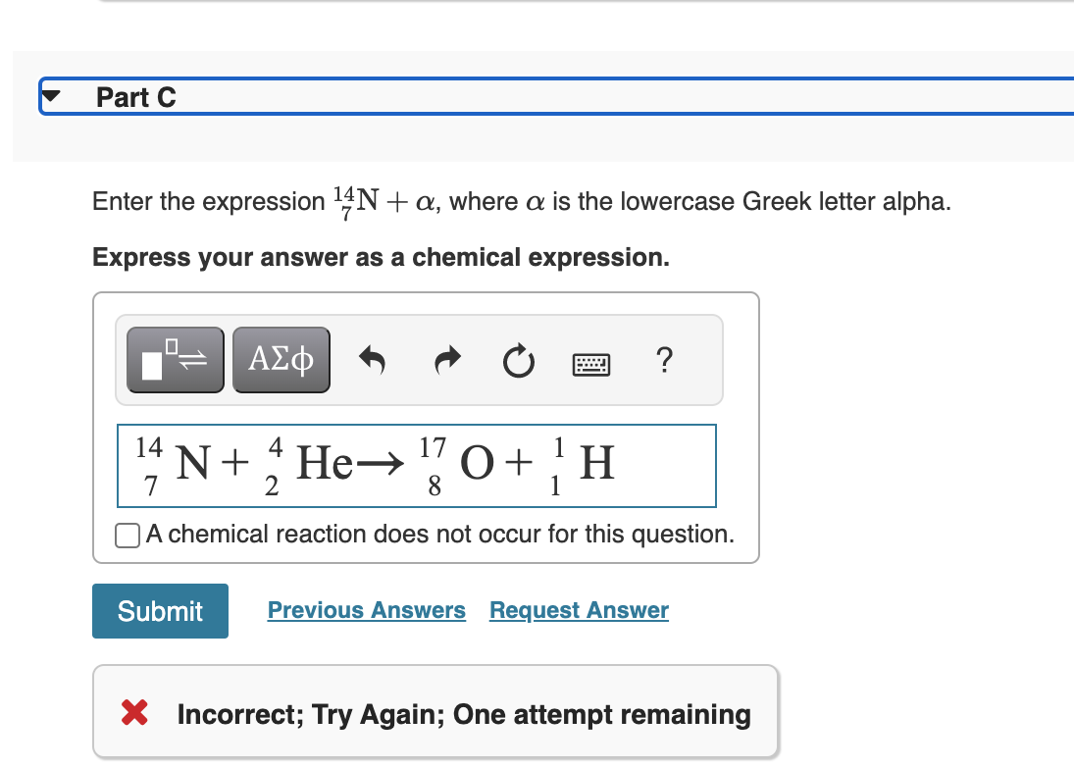This screenshot has height=768, width=1074.
Task: Open the Greek letters ΑΣφ palette
Action: click(281, 359)
